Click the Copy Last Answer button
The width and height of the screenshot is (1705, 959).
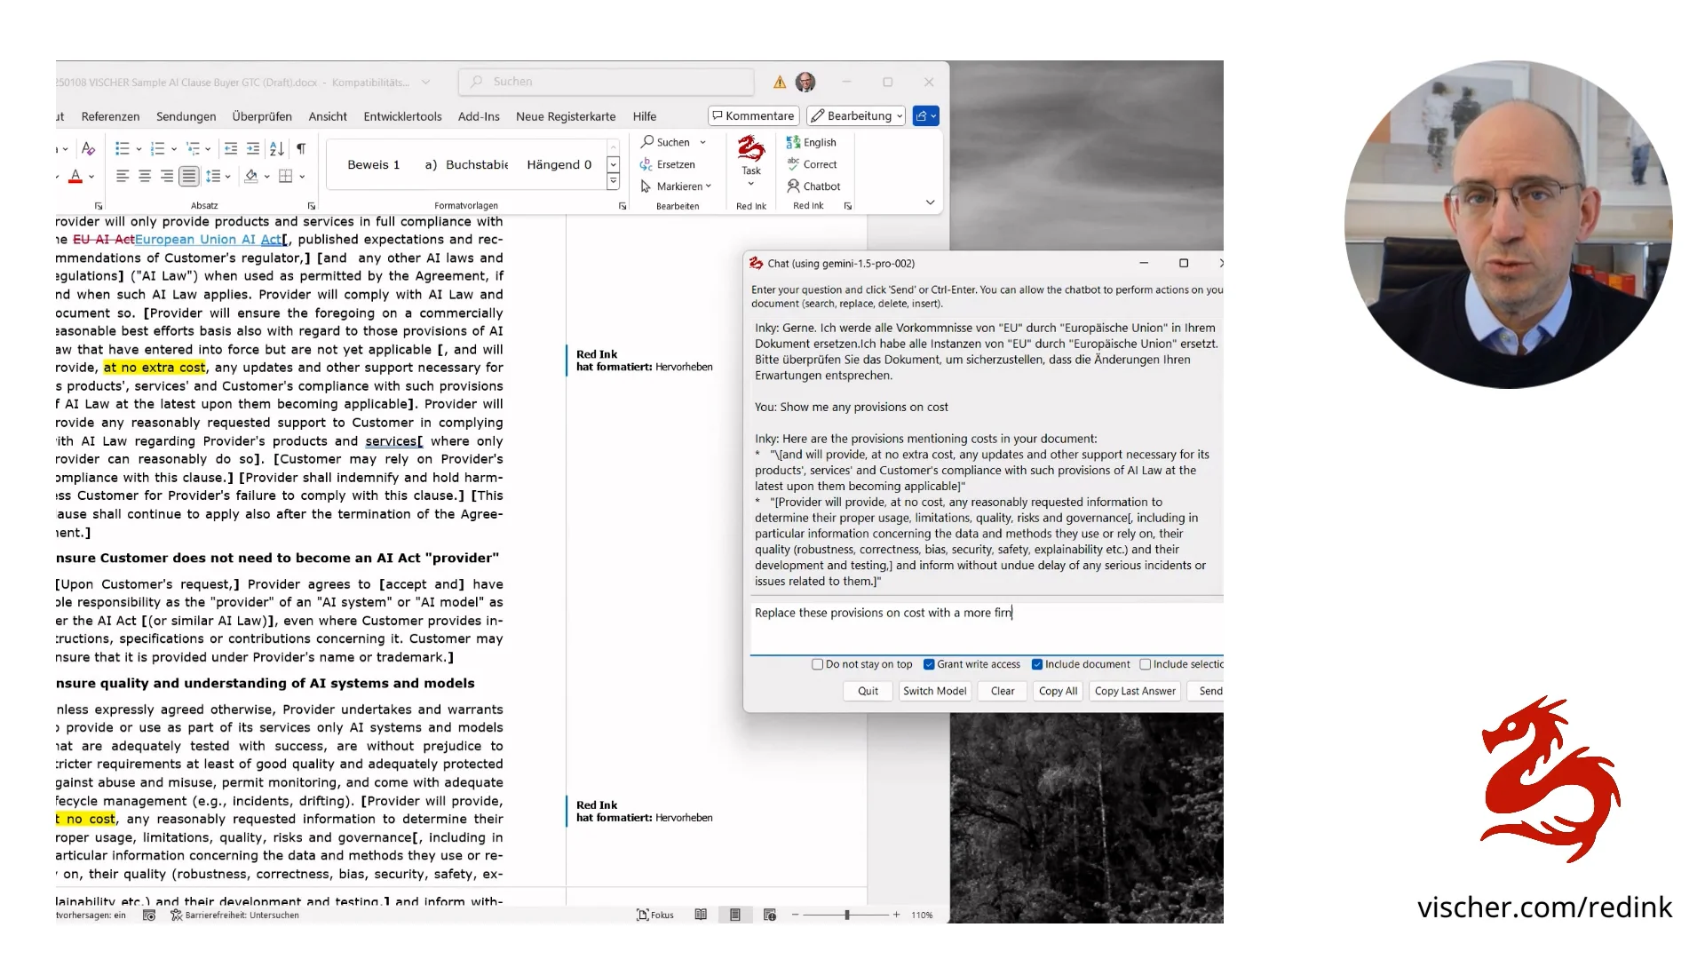tap(1135, 691)
